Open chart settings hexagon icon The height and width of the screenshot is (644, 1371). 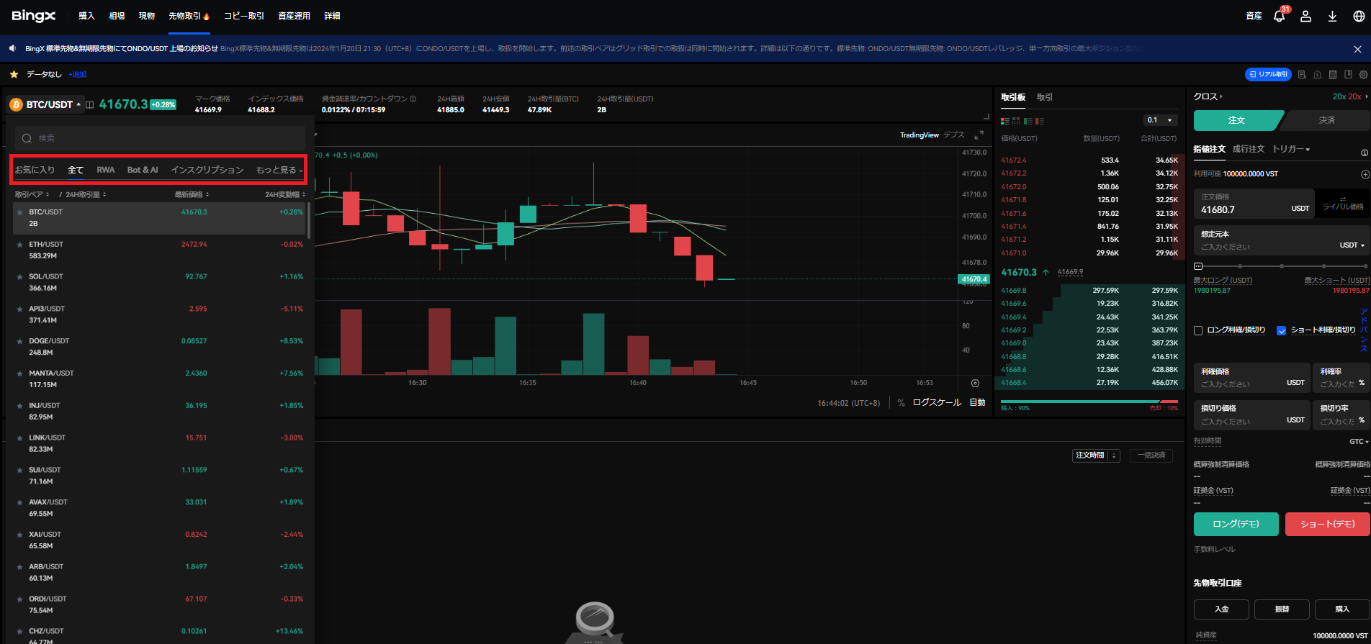(975, 384)
